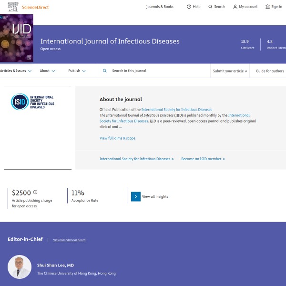286x286 pixels.
Task: Expand the Articles & Issues dropdown
Action: coord(16,71)
